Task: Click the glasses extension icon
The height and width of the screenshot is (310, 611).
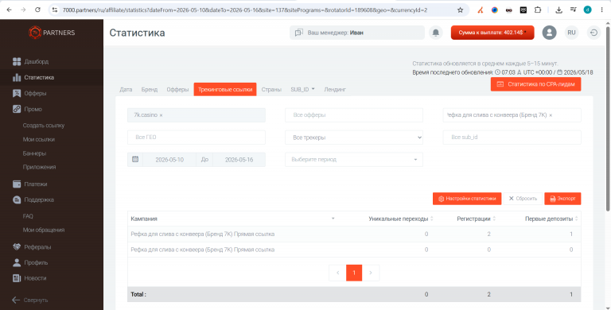Action: (509, 10)
